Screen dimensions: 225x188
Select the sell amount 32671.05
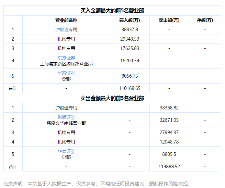tap(169, 120)
